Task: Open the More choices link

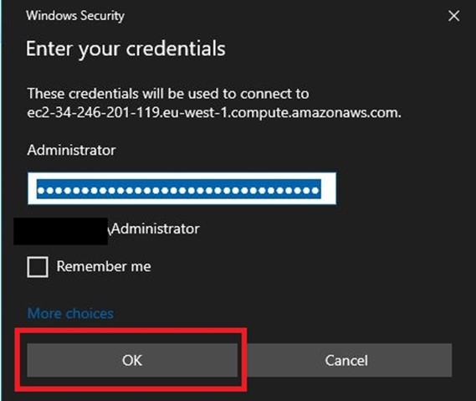Action: click(70, 313)
